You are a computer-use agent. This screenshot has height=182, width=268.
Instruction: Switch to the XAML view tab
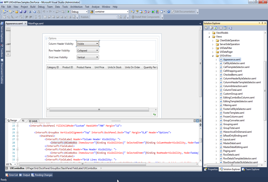(33, 121)
